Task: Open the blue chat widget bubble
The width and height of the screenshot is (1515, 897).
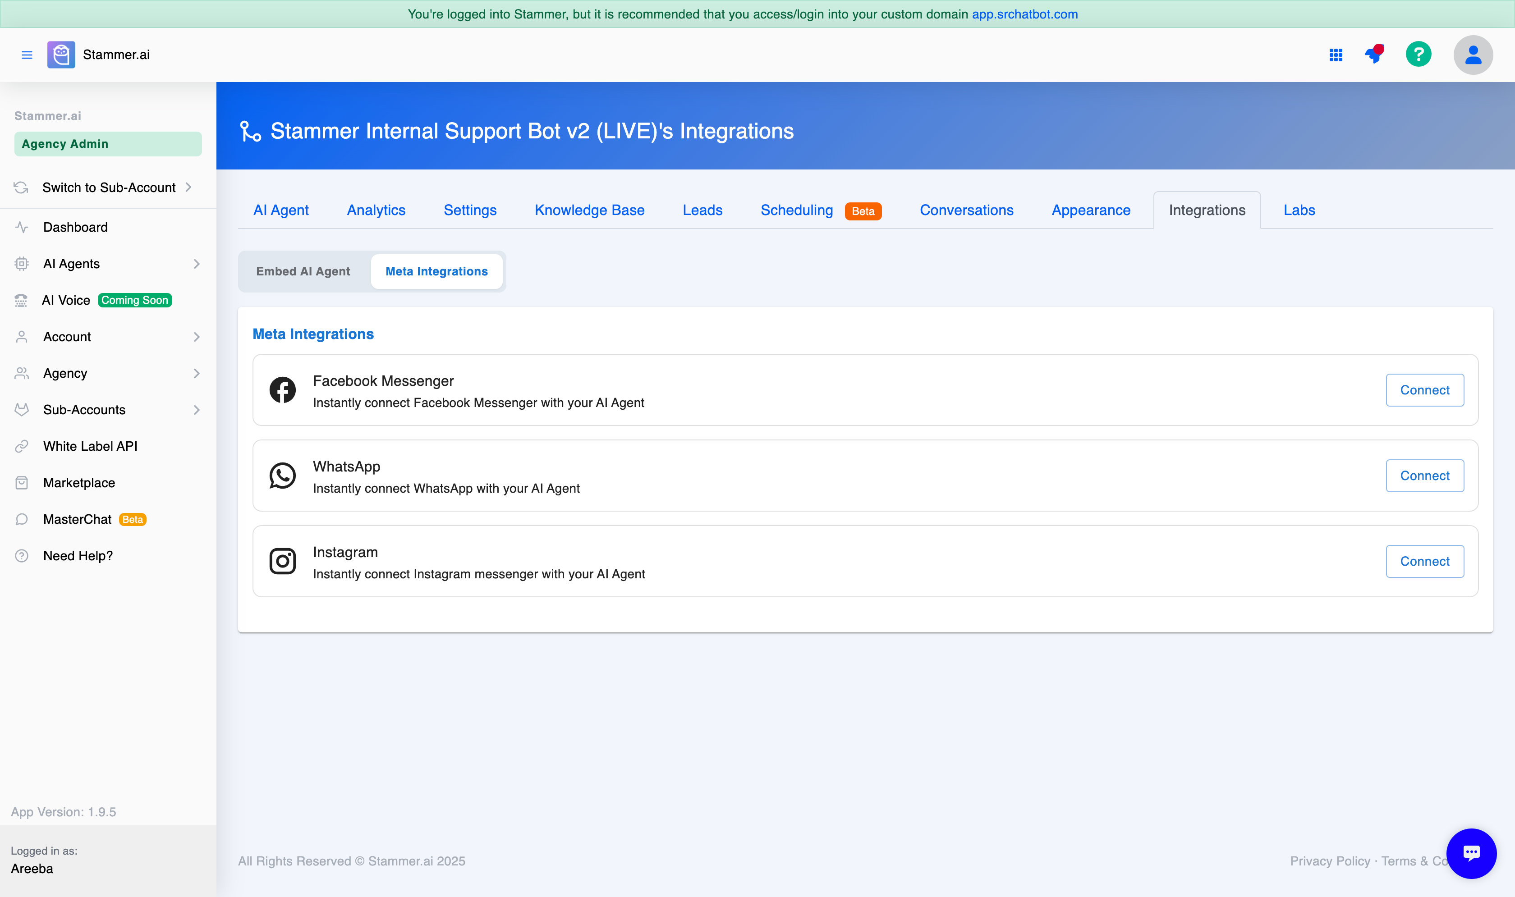Action: (1471, 853)
